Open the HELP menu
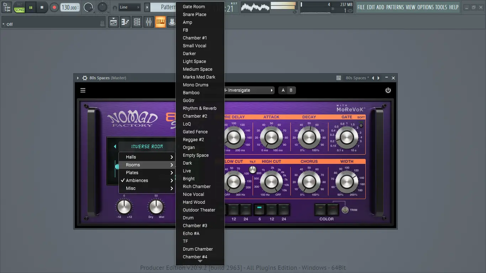 [x=454, y=7]
